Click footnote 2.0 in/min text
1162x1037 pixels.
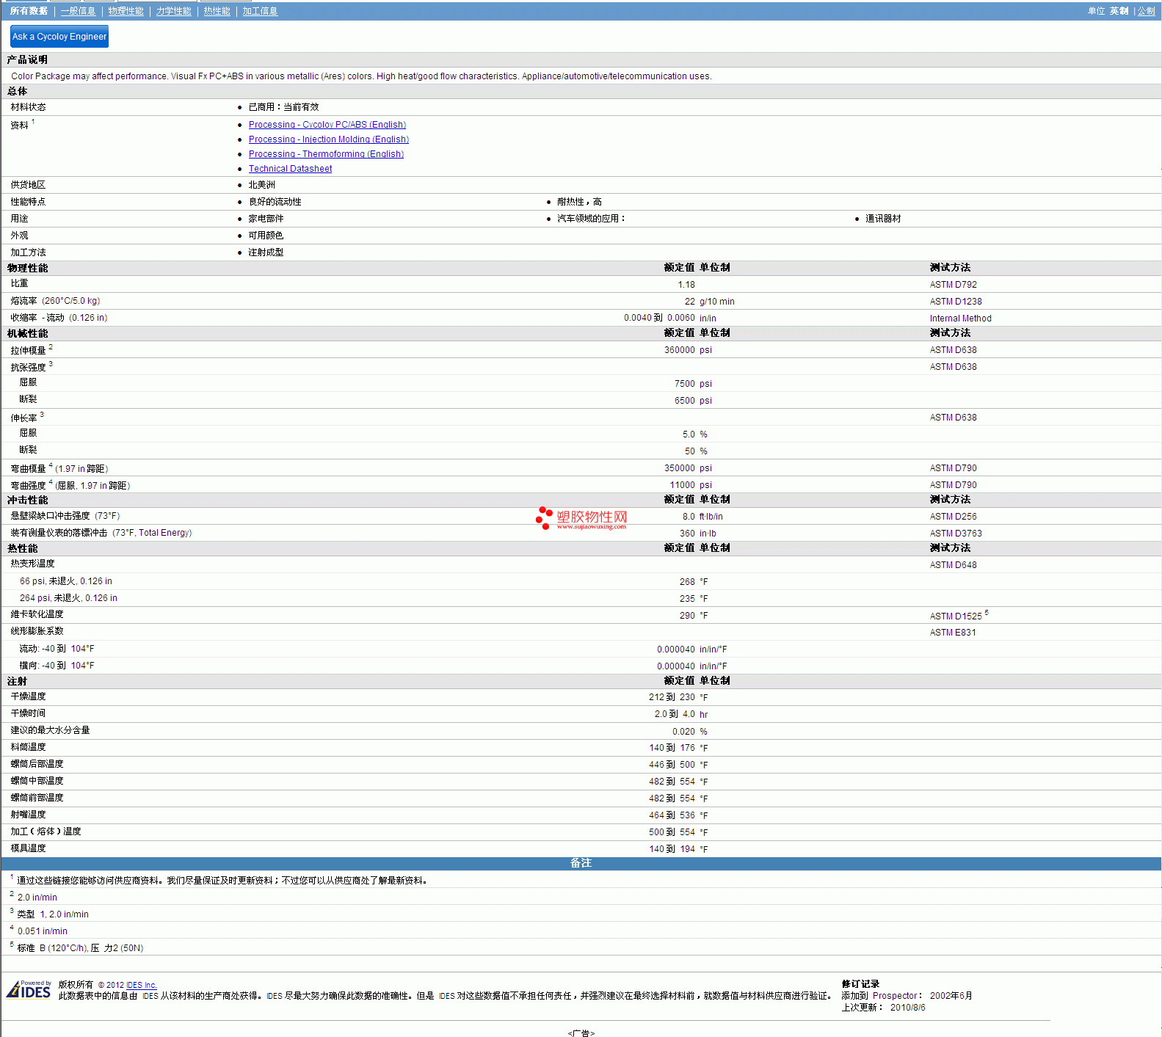[x=37, y=898]
